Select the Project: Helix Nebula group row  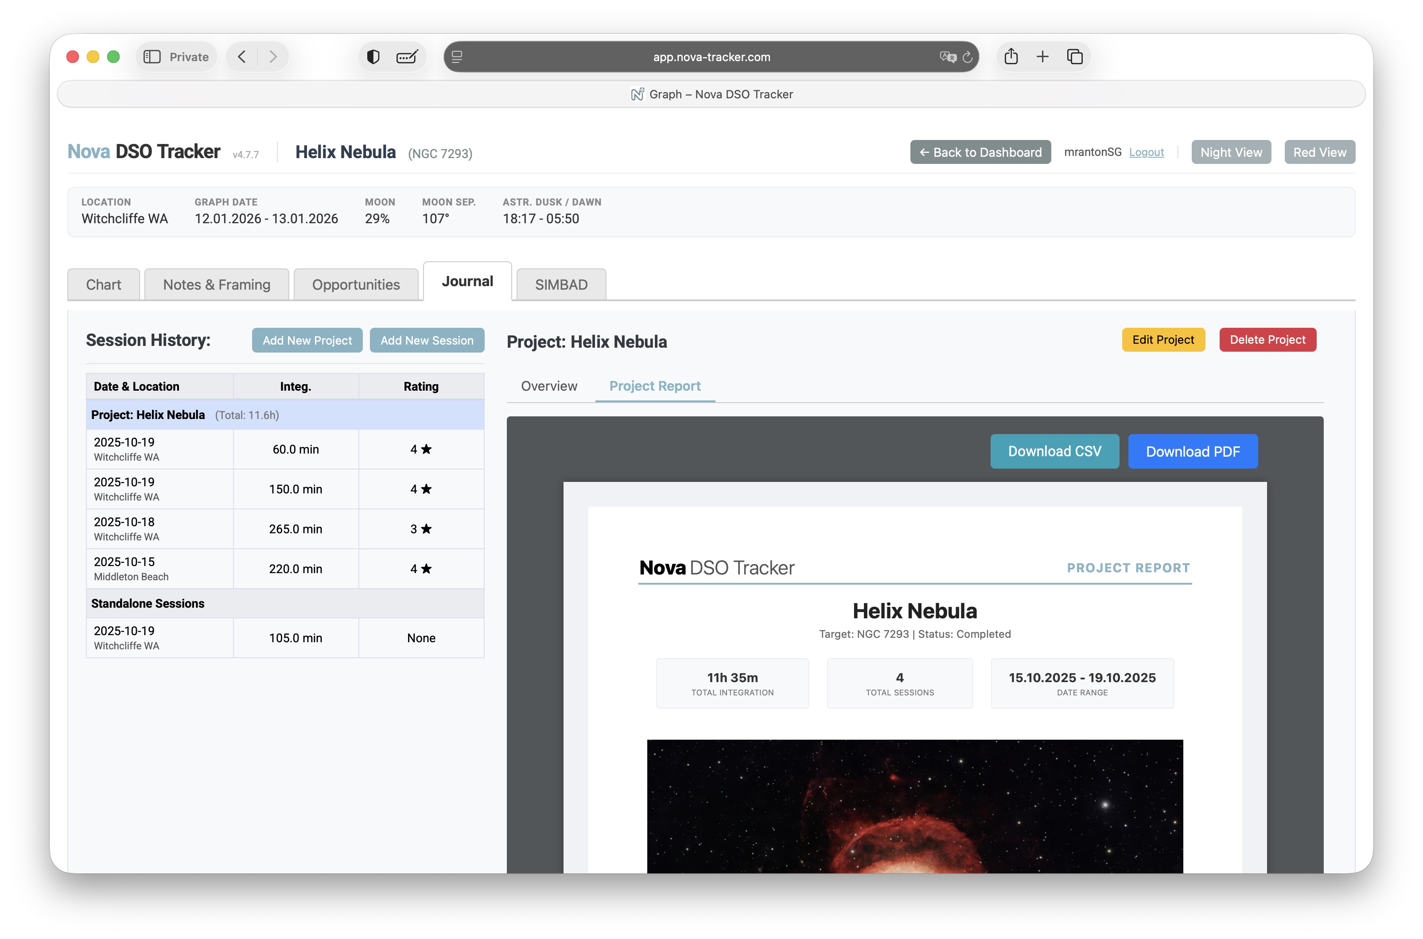tap(285, 415)
